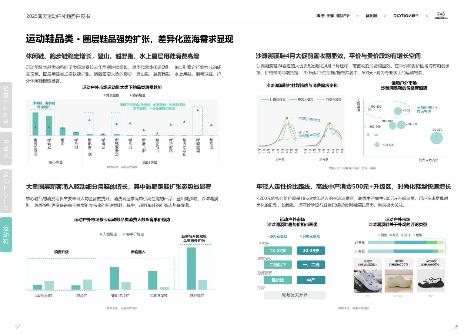
Task: Click the 200-300 price bubble
Action: [x=401, y=125]
